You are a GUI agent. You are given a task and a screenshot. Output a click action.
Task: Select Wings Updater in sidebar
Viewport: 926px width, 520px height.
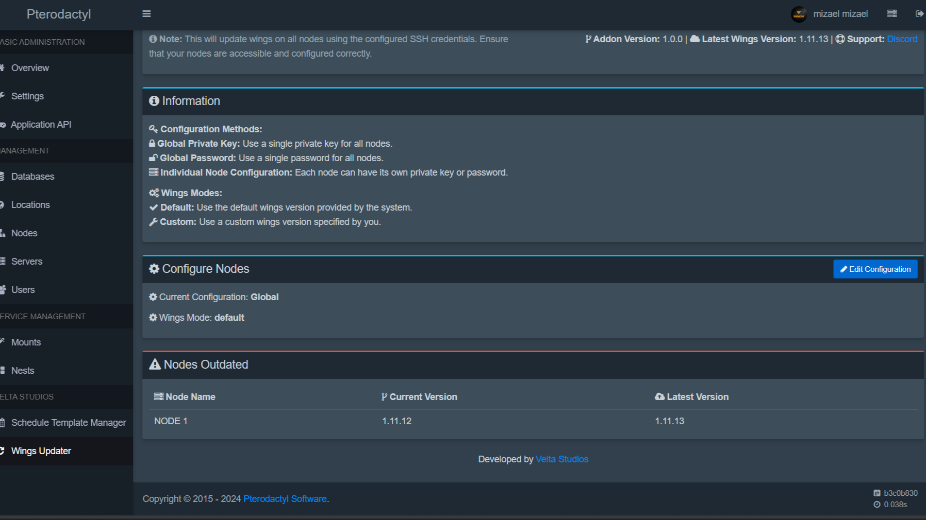pos(41,451)
